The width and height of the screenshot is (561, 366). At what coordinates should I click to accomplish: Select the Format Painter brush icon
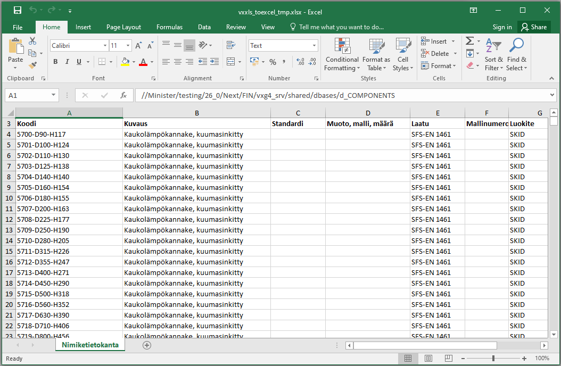(33, 65)
